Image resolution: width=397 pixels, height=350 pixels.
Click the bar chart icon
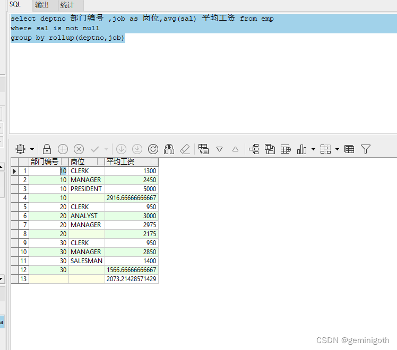[301, 149]
